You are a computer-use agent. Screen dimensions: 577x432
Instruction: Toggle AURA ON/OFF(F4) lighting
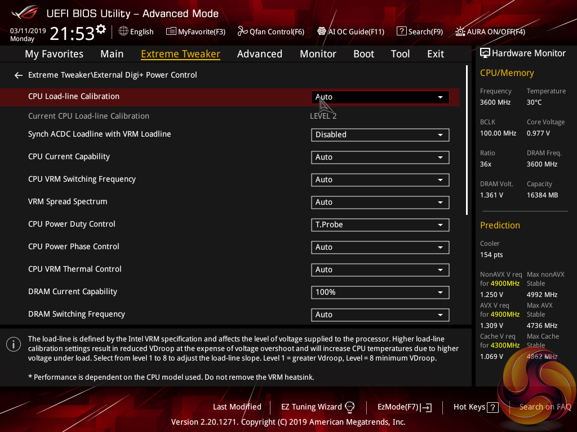(460, 31)
